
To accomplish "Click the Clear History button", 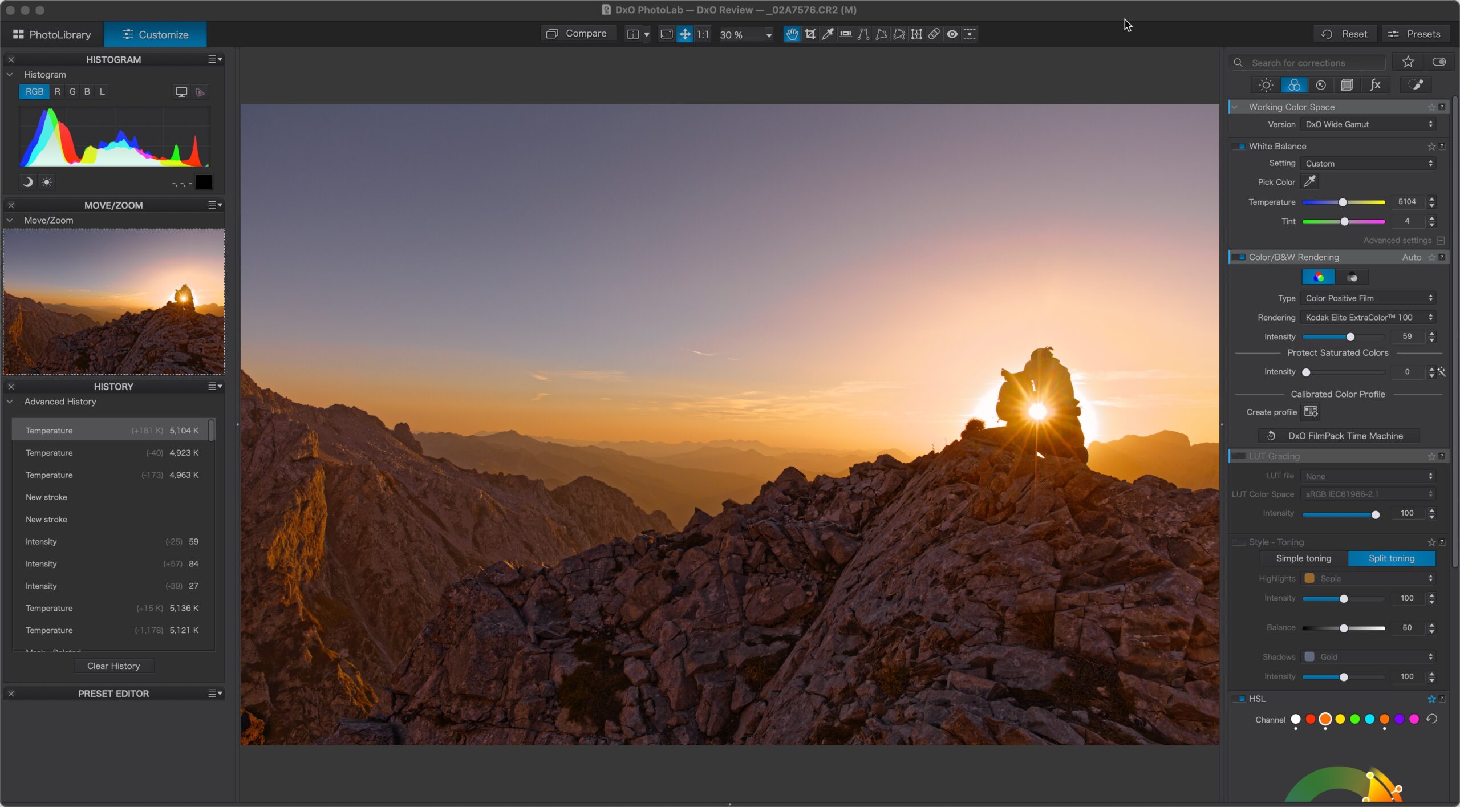I will [x=113, y=666].
